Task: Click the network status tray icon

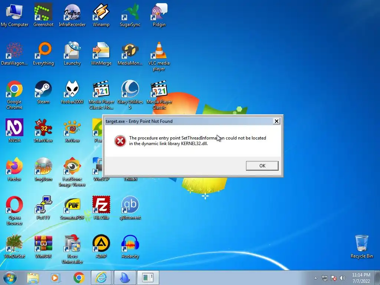Action: (x=324, y=278)
